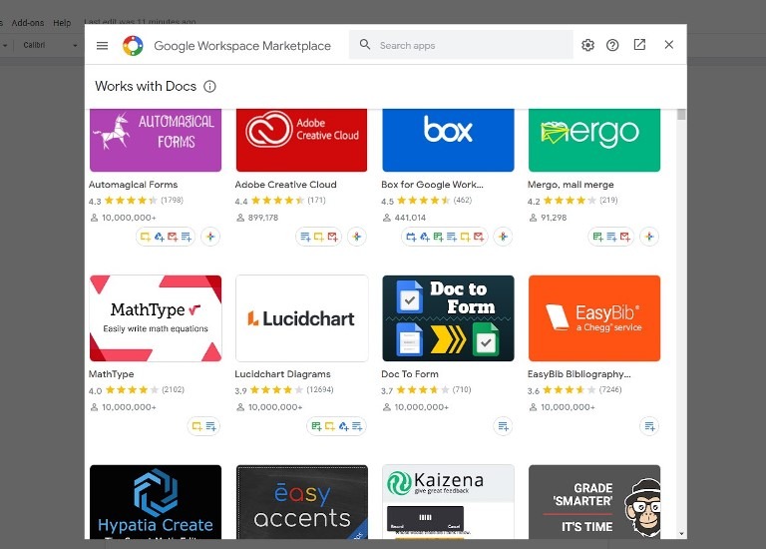
Task: Click the Google Workspace Marketplace logo
Action: coord(133,46)
